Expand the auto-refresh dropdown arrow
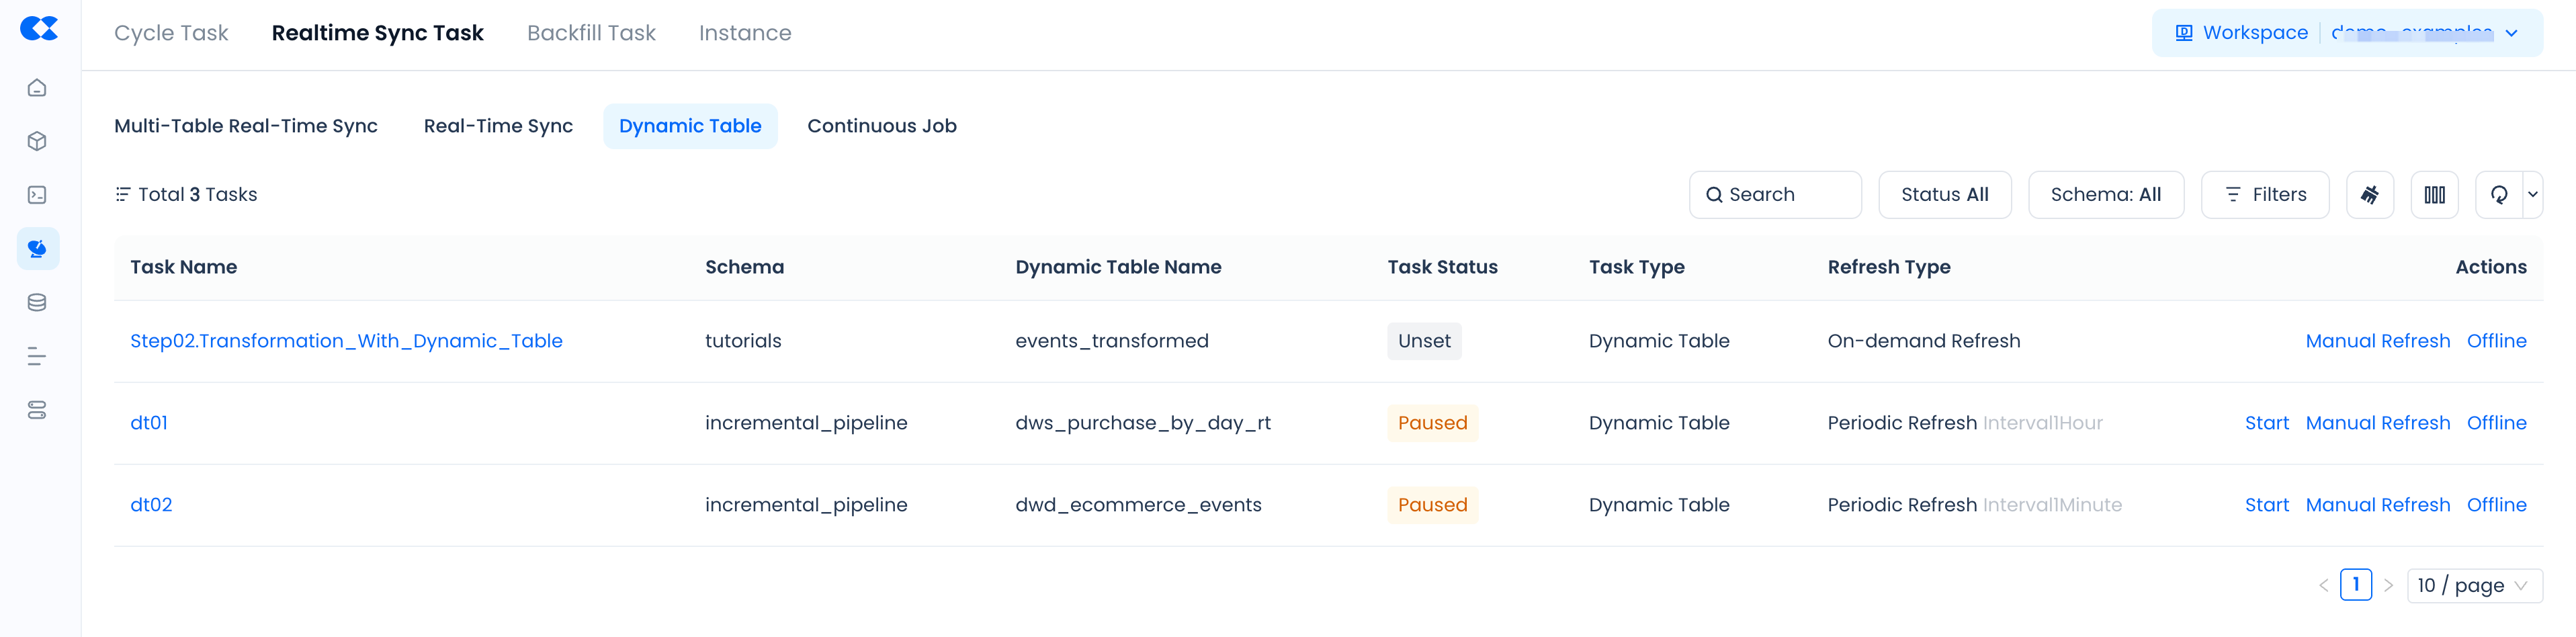 click(2533, 195)
